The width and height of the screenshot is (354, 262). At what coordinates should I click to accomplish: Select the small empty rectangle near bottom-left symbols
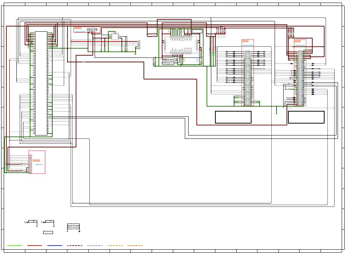[x=48, y=233]
